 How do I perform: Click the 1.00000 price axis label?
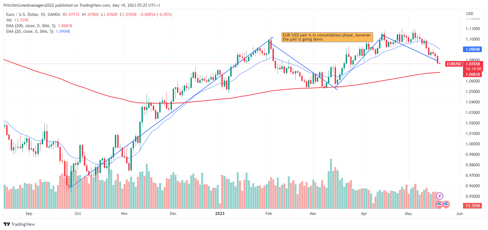point(473,144)
